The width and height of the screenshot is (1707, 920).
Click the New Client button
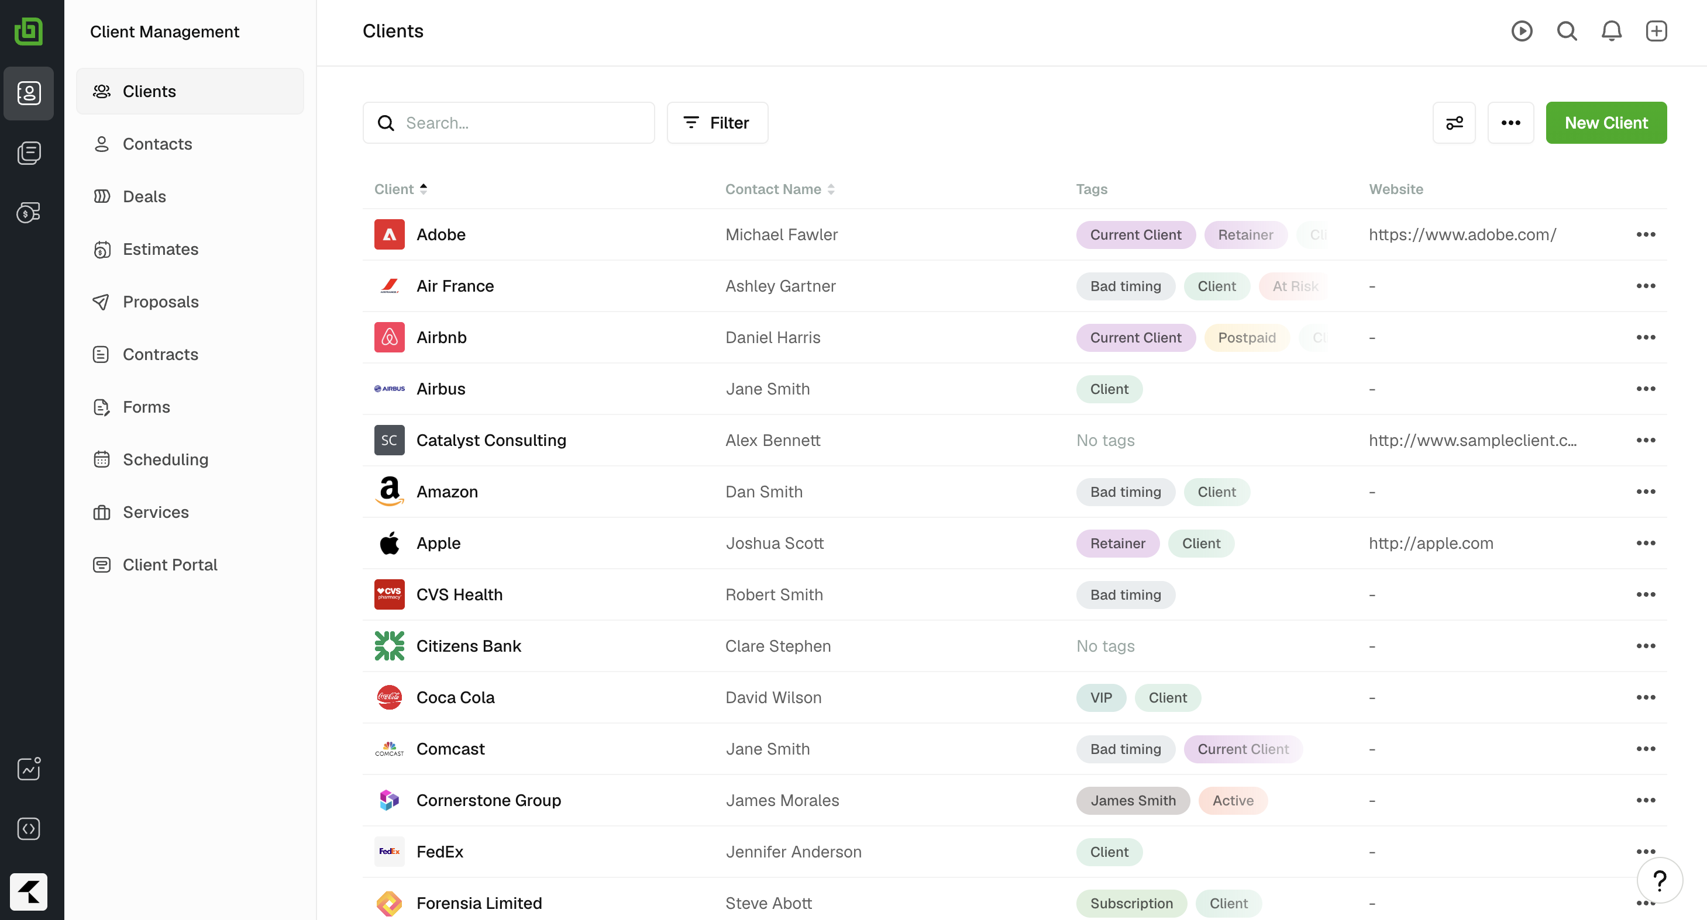pos(1606,123)
